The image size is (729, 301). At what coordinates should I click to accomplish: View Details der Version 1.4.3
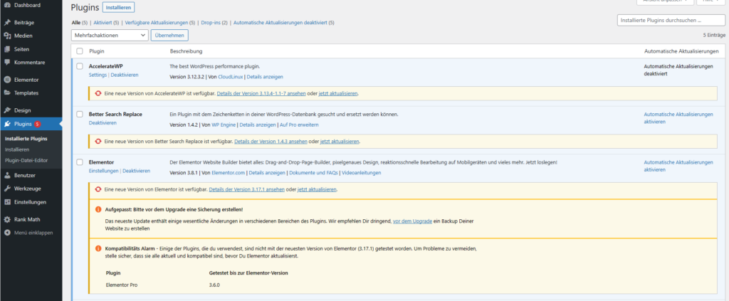click(270, 141)
